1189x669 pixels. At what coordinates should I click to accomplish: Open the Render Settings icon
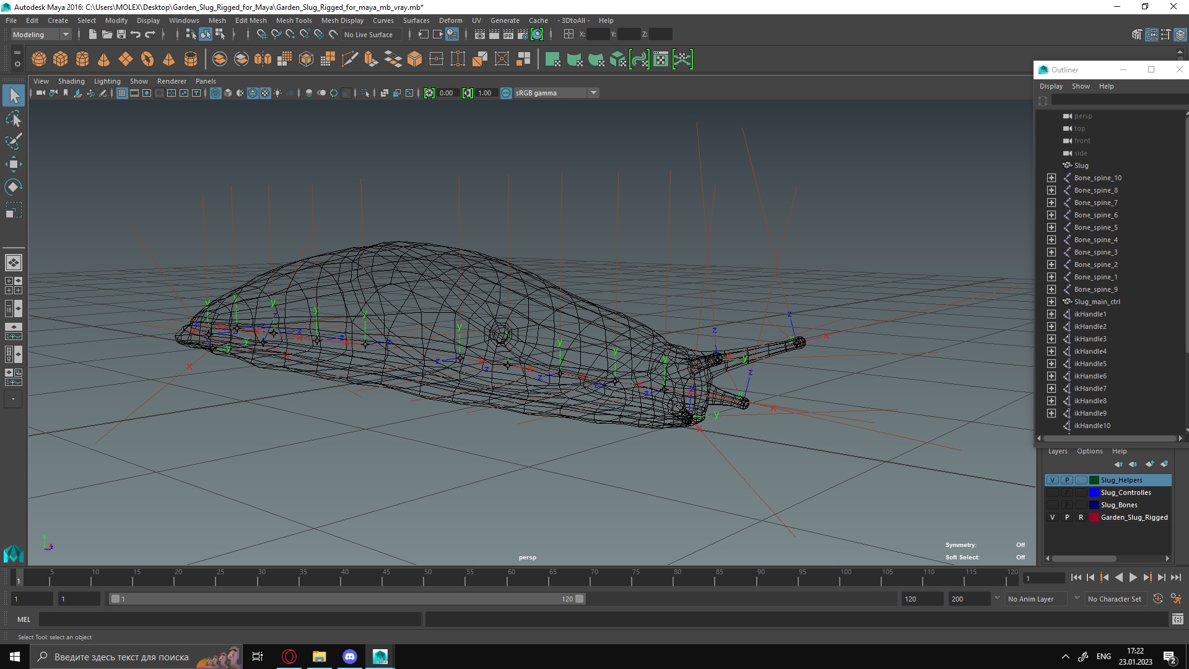tap(523, 35)
